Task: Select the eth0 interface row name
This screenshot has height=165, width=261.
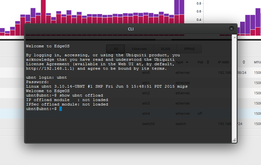Action: point(146,73)
